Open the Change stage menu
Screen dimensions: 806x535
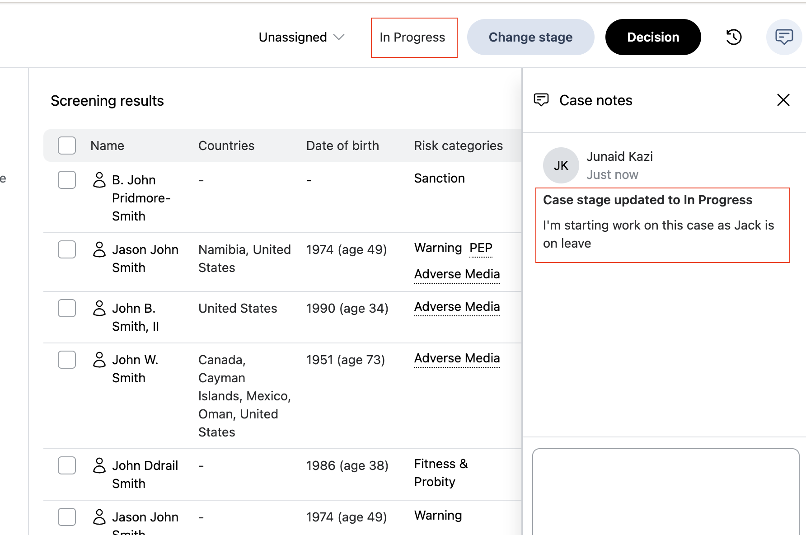[x=530, y=37]
